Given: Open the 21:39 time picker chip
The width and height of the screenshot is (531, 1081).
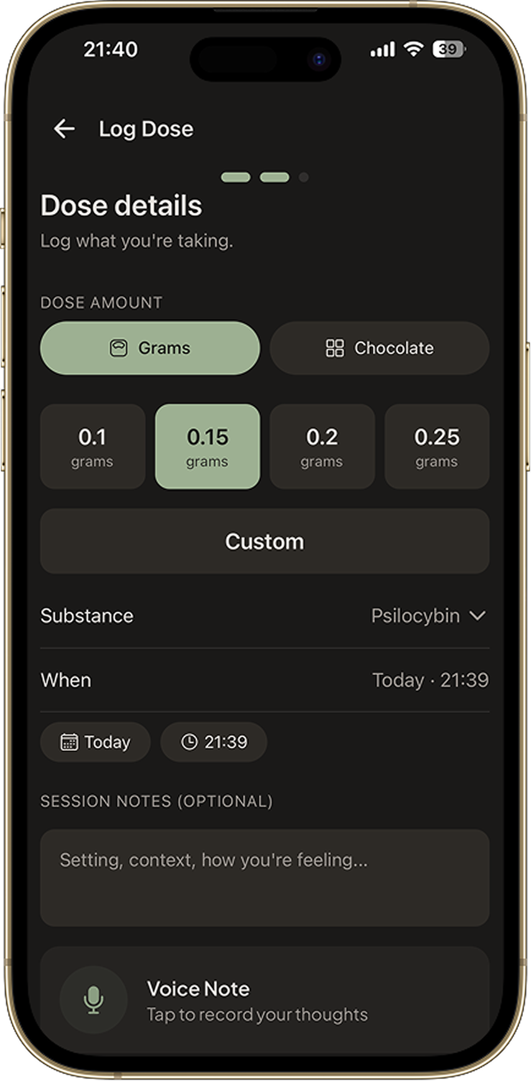Looking at the screenshot, I should tap(214, 741).
